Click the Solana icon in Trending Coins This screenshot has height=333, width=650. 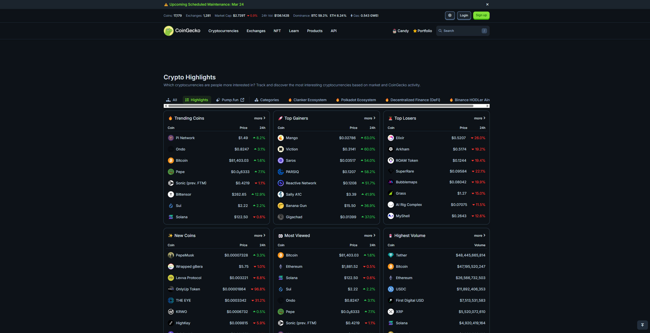pyautogui.click(x=171, y=217)
